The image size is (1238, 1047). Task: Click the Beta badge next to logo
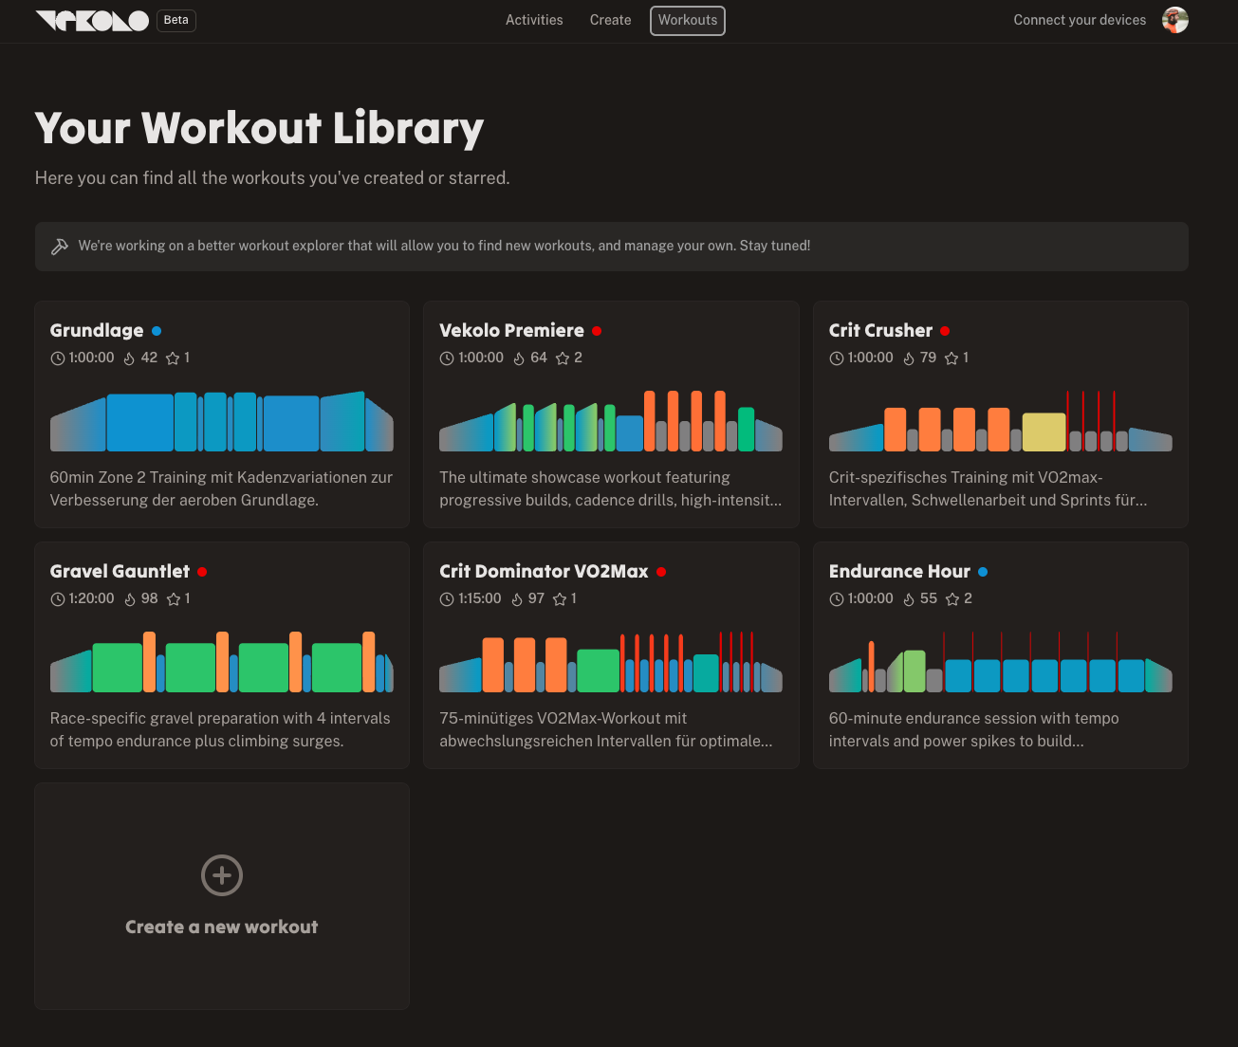pos(176,20)
